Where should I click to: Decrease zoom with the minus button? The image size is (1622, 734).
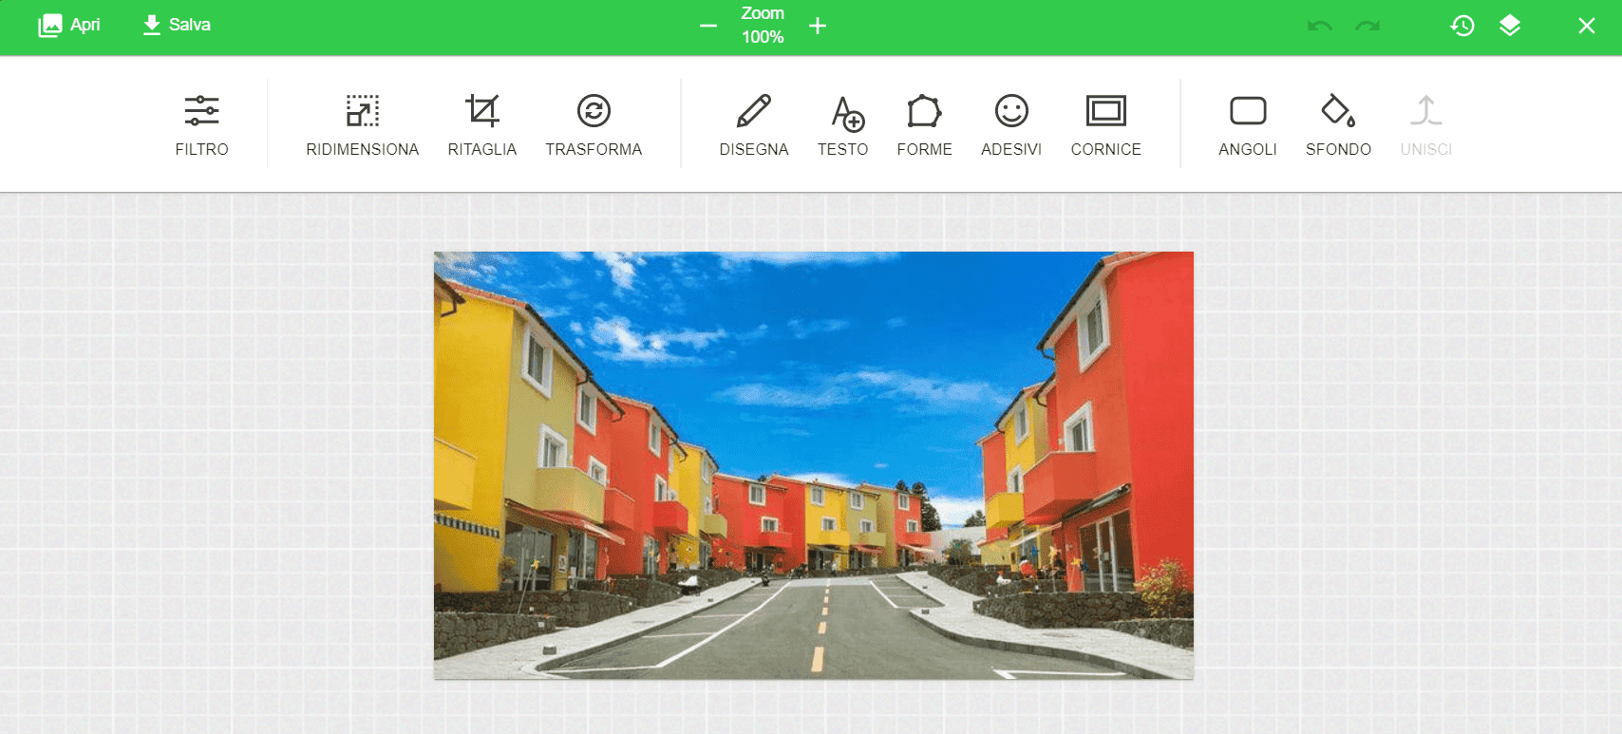pos(708,26)
